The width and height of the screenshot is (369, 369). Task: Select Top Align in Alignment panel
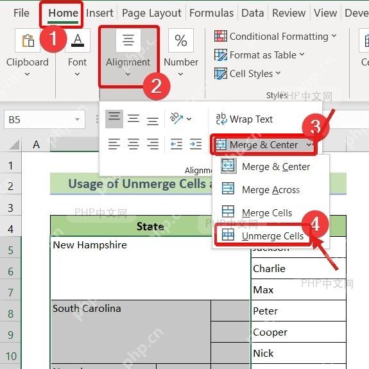click(114, 119)
